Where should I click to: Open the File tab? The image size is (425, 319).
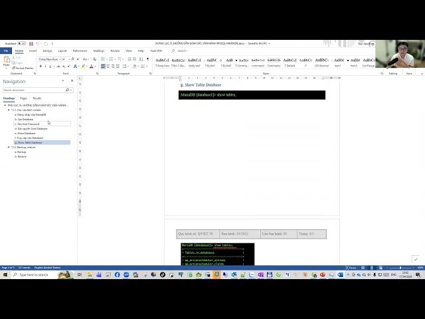click(6, 51)
